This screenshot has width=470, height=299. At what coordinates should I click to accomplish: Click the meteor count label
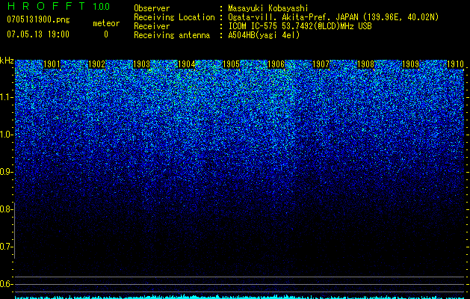tap(106, 23)
